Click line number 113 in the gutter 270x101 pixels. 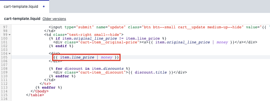click(x=4, y=88)
